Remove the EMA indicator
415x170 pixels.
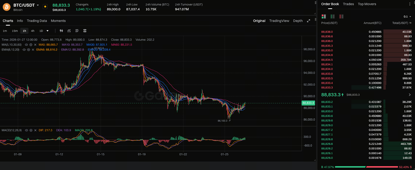click(x=33, y=50)
